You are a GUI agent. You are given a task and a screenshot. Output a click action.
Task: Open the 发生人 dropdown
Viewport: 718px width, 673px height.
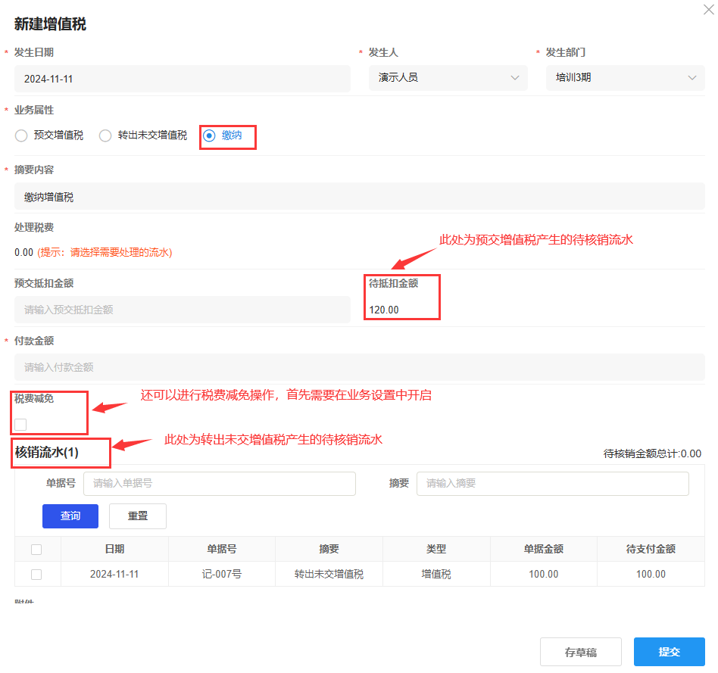tap(448, 78)
